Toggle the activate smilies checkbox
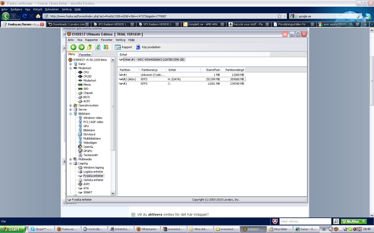 point(133,215)
